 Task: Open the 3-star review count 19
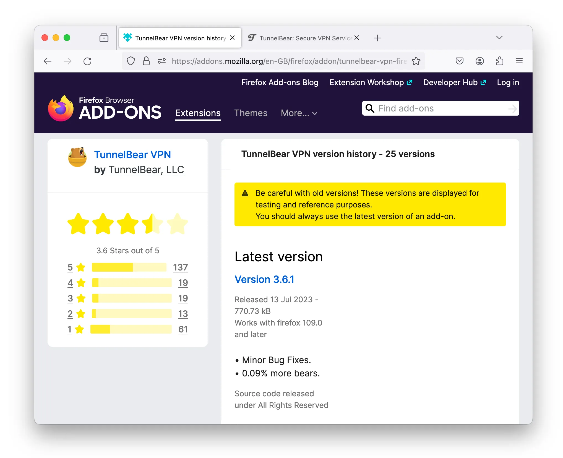click(x=183, y=298)
